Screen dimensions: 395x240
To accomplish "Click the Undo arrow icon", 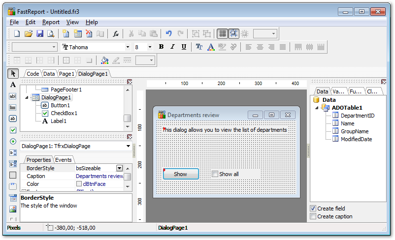I will click(x=168, y=33).
